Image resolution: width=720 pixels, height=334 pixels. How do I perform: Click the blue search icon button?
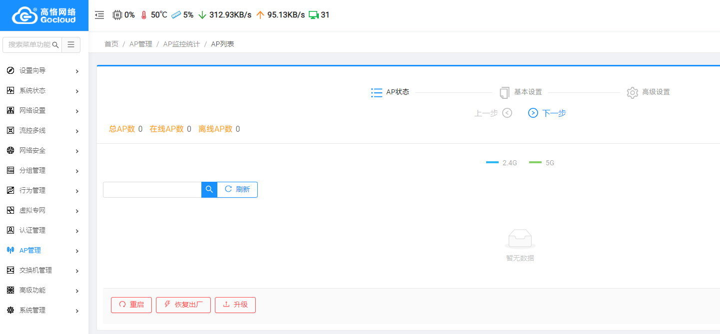209,190
